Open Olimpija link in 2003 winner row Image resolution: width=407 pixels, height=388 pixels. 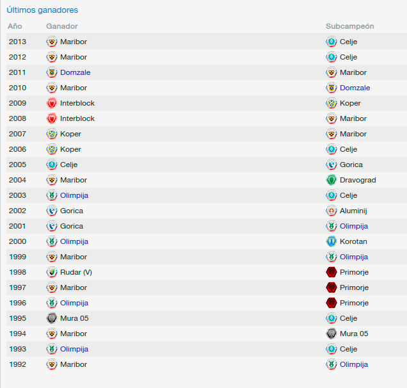pos(74,195)
